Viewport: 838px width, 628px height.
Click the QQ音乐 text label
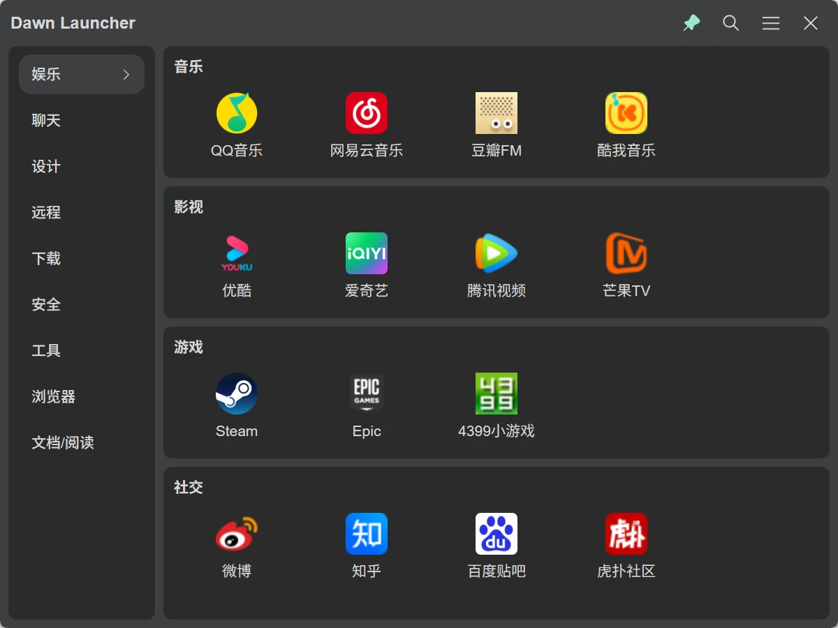[237, 151]
